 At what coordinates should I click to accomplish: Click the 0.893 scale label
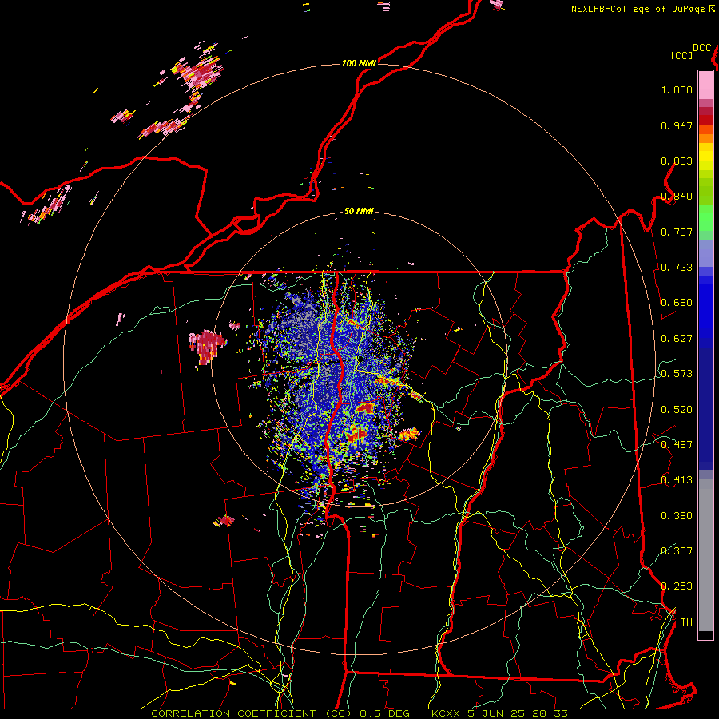(677, 161)
